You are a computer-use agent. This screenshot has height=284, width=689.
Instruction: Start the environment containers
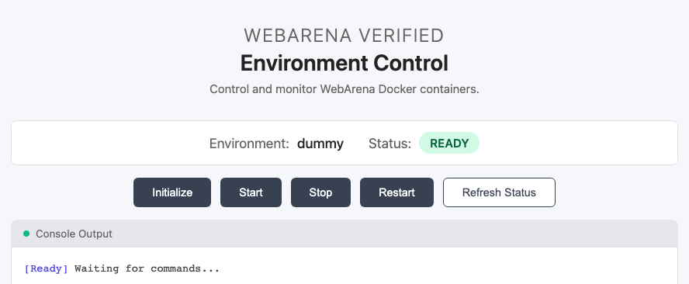click(x=251, y=192)
